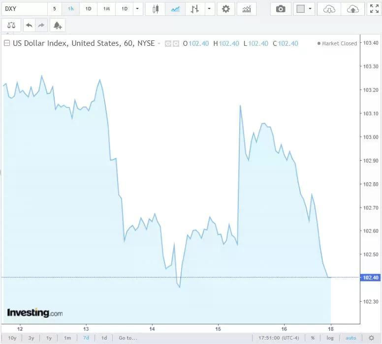Toggle auto scale mode

point(351,338)
